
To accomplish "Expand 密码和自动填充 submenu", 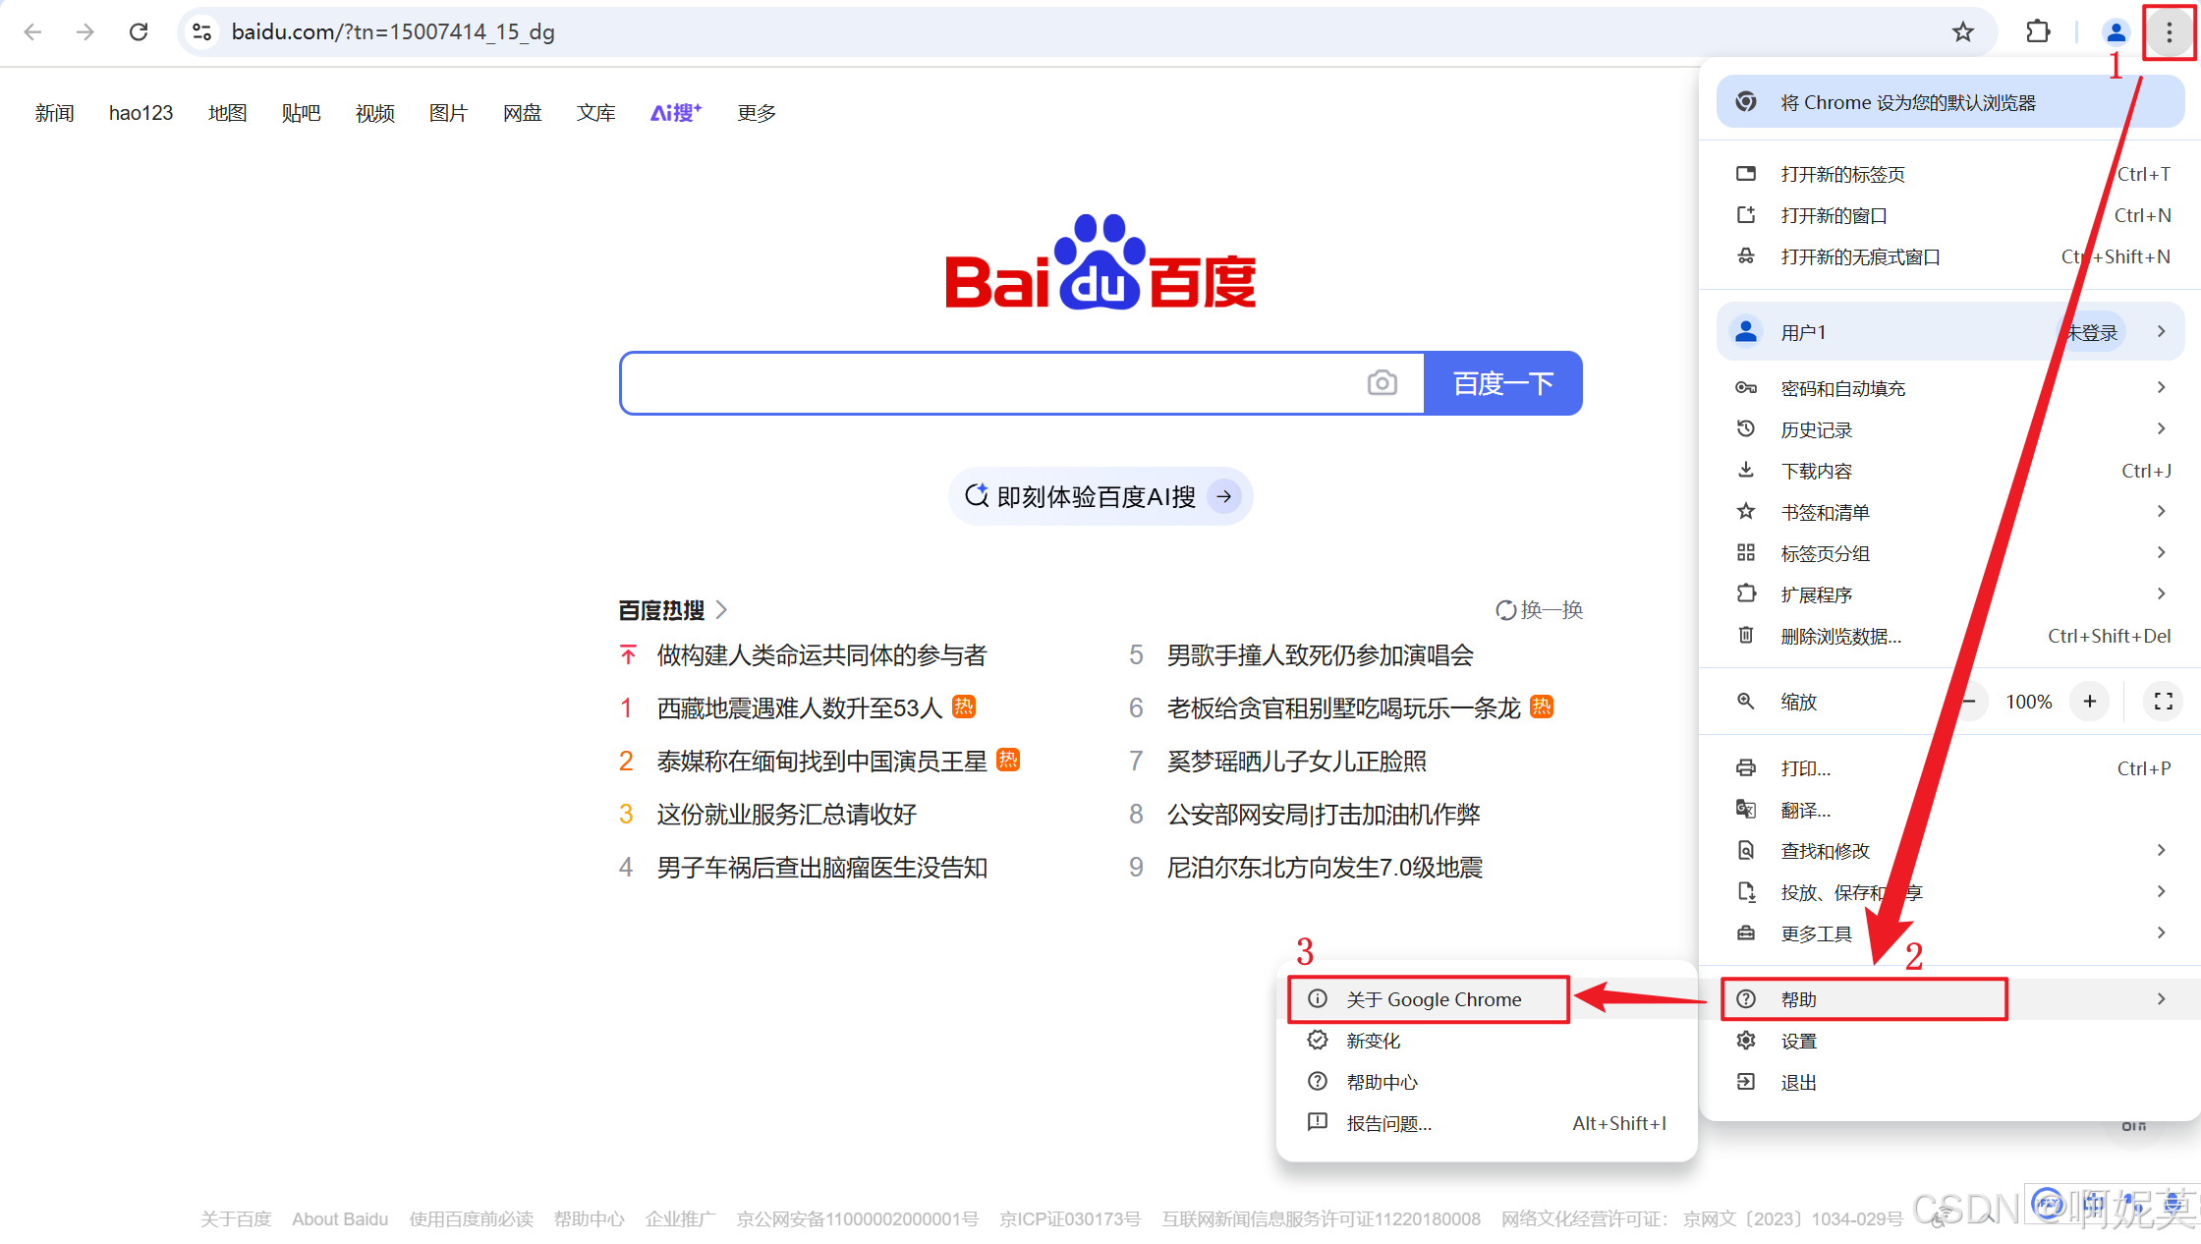I will (x=1950, y=388).
